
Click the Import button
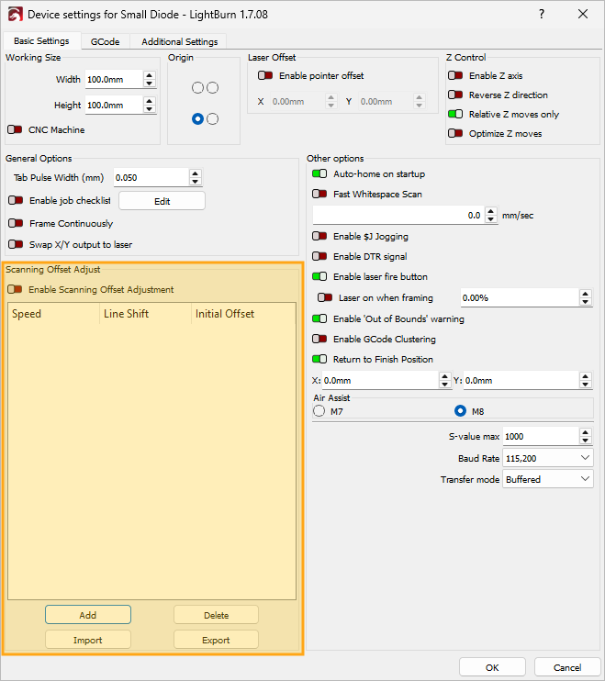pos(88,640)
